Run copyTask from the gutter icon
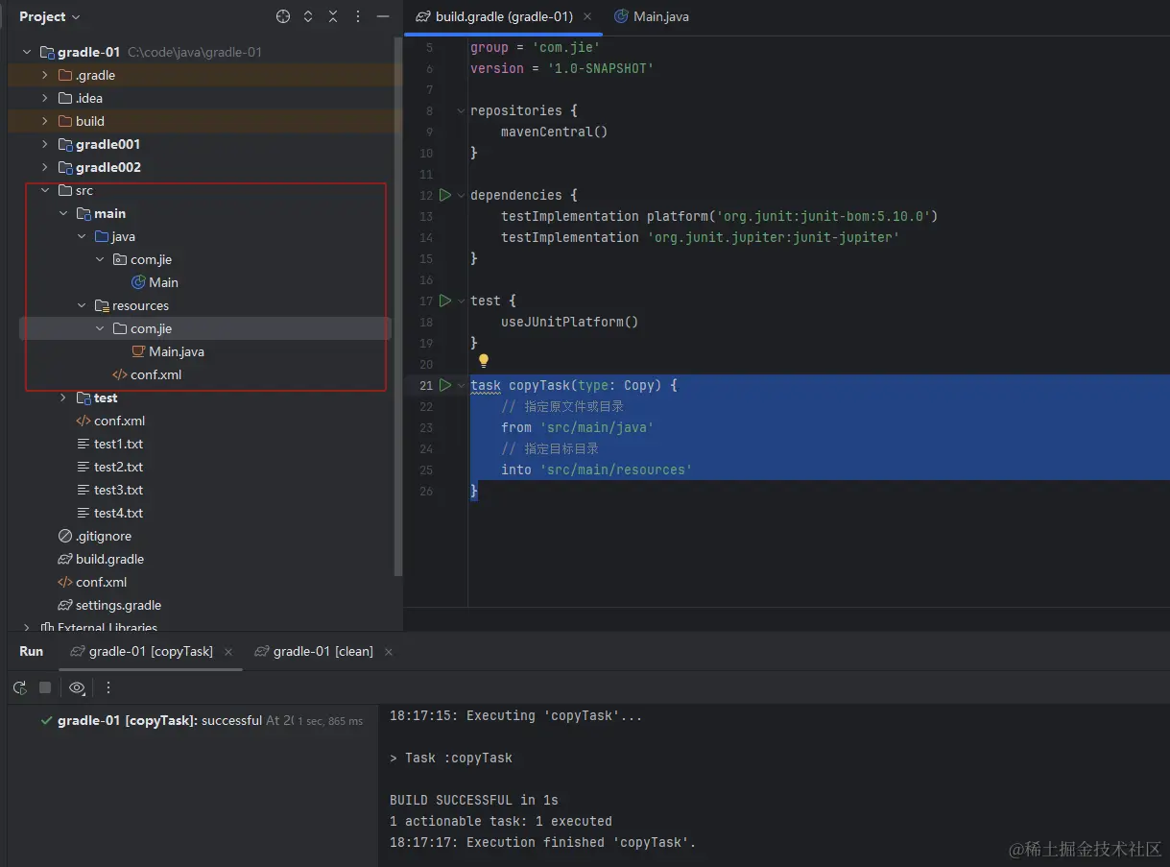This screenshot has width=1170, height=867. click(444, 385)
